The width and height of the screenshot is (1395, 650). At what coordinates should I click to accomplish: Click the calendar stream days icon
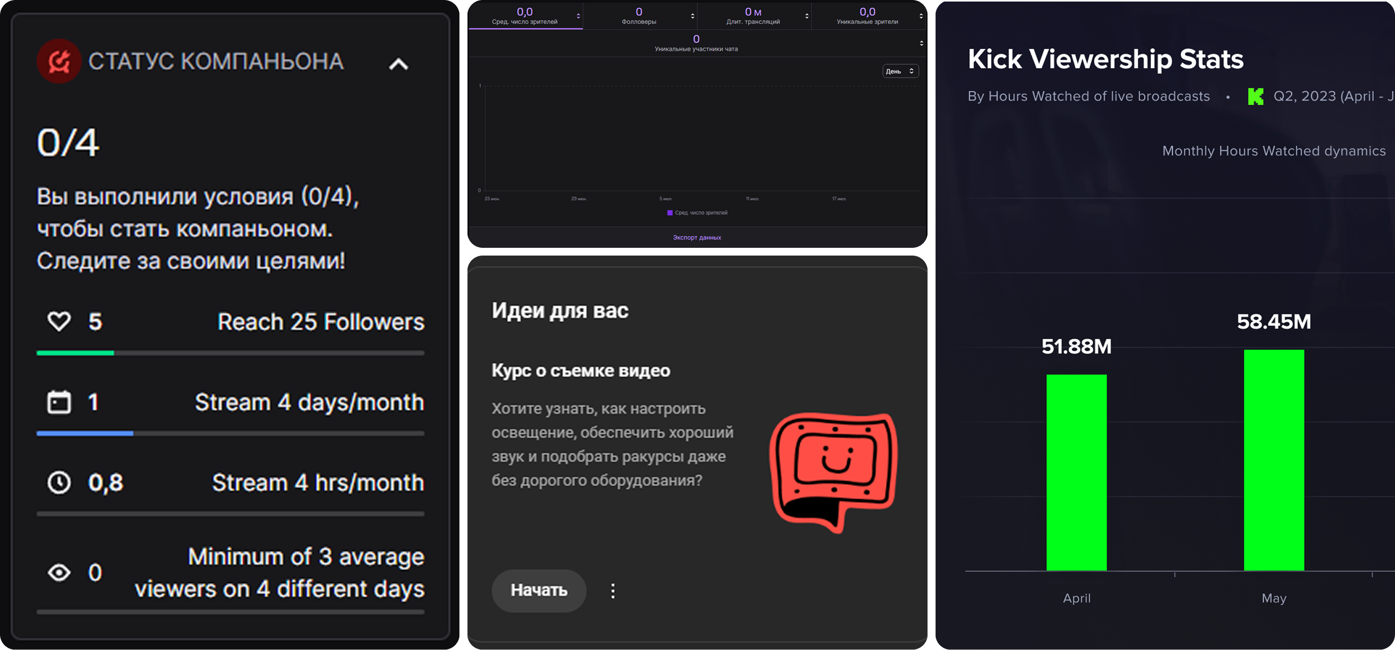59,402
